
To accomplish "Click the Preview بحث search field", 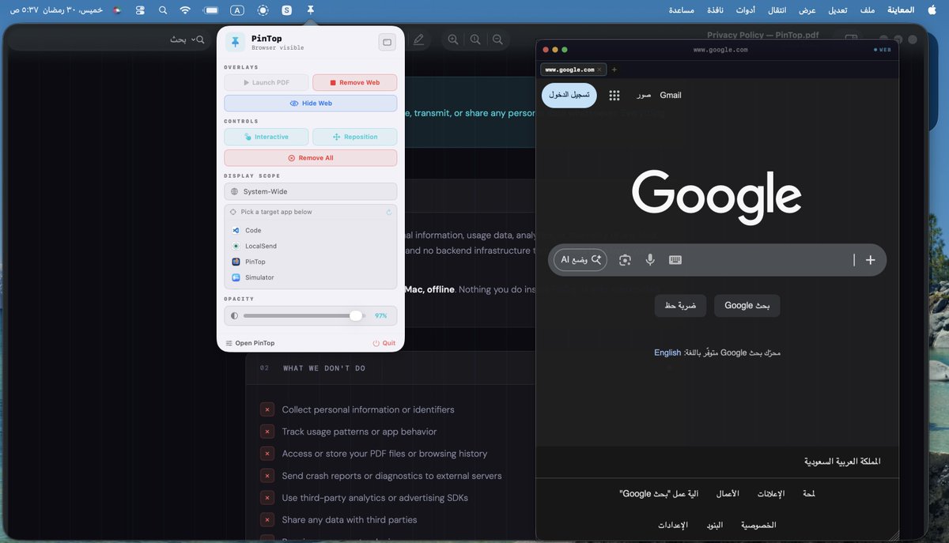I will (111, 39).
